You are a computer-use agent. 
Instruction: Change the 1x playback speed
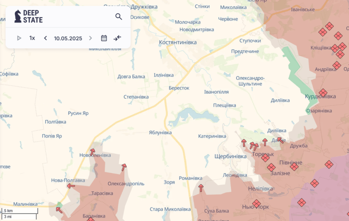[32, 38]
